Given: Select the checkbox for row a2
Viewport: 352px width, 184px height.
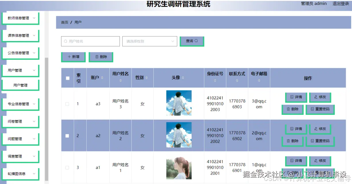Looking at the screenshot, I should click(x=67, y=136).
